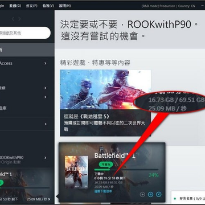Click the Battlefield™ 1 title in download flyout
Image resolution: width=205 pixels, height=205 pixels.
(115, 156)
